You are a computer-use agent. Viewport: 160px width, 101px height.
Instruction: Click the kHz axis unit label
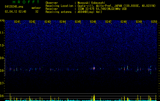pos(2,20)
